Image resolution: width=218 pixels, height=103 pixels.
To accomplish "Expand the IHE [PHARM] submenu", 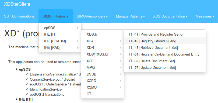I will [x=60, y=41].
